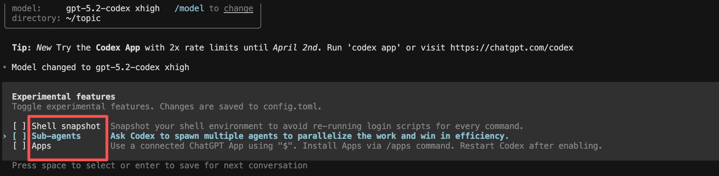The image size is (719, 176).
Task: Select the Shell snapshot label
Action: 66,126
